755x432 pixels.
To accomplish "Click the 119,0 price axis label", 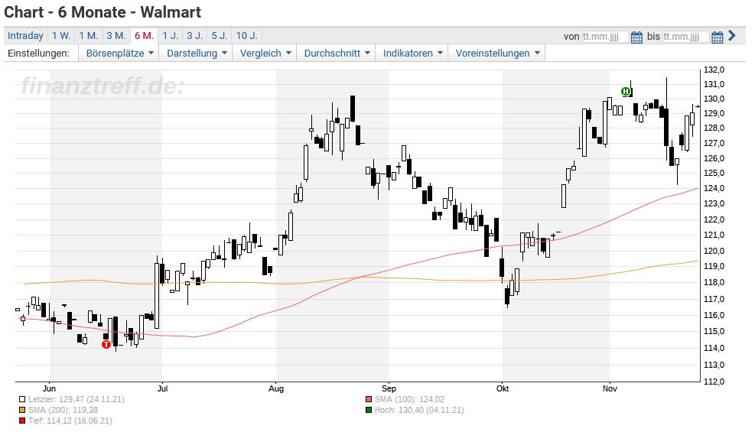I will (714, 266).
